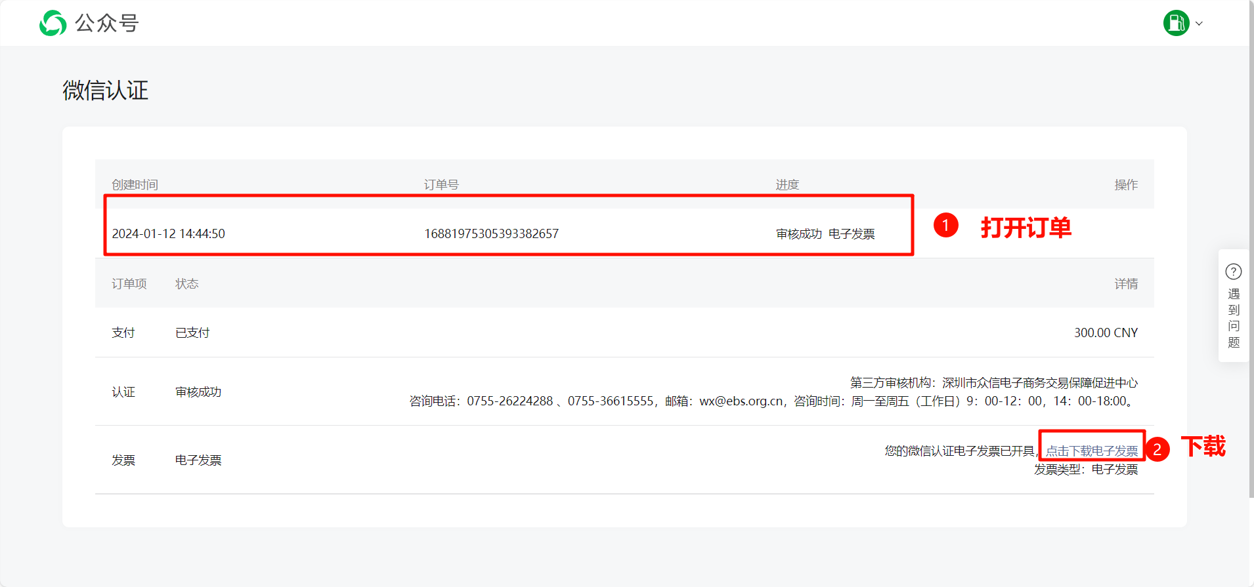
Task: Click the green WeChat Official Account logo
Action: click(x=53, y=23)
